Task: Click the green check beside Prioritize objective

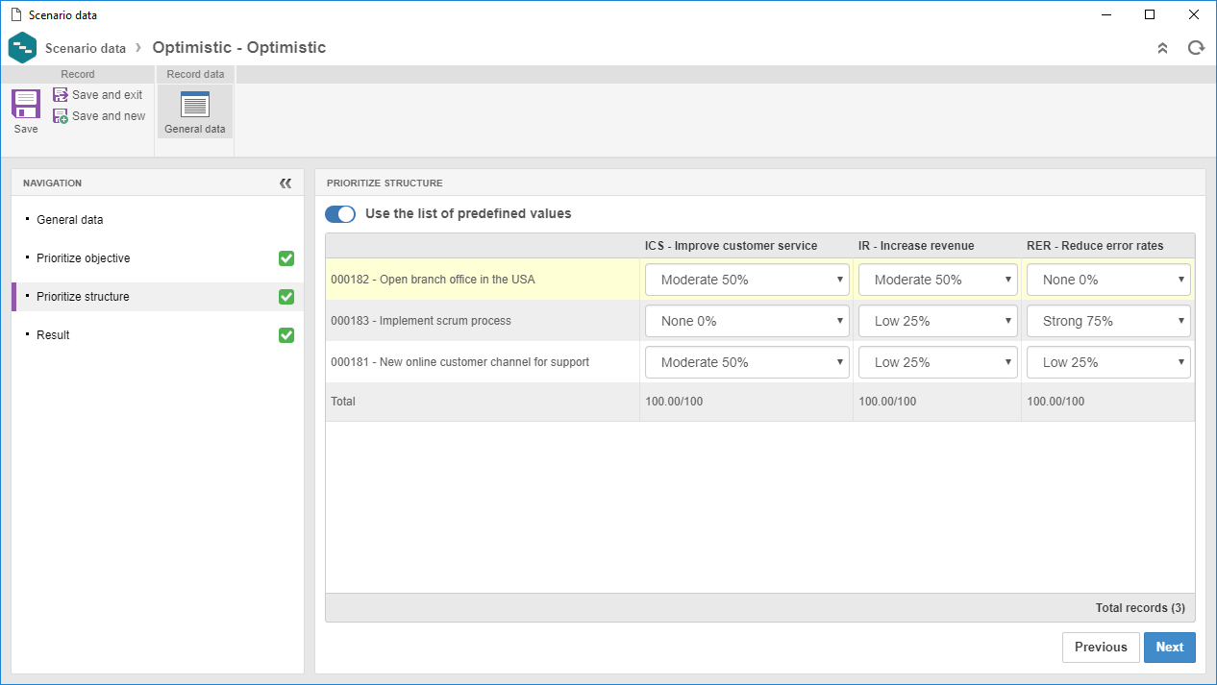Action: pos(286,258)
